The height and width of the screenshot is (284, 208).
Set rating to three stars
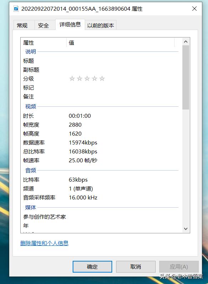(x=87, y=78)
